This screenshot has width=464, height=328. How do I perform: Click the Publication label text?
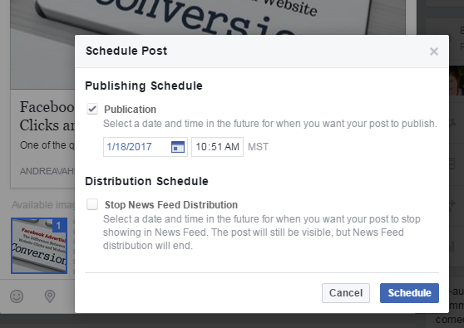[x=131, y=110]
